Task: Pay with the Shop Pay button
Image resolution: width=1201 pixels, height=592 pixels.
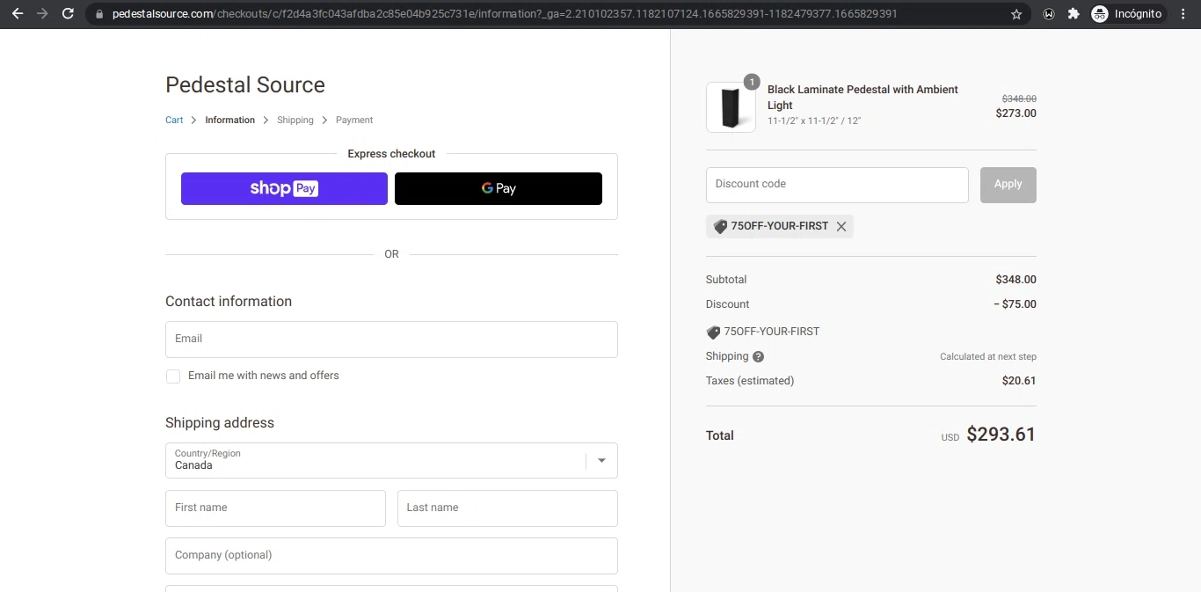Action: click(284, 188)
